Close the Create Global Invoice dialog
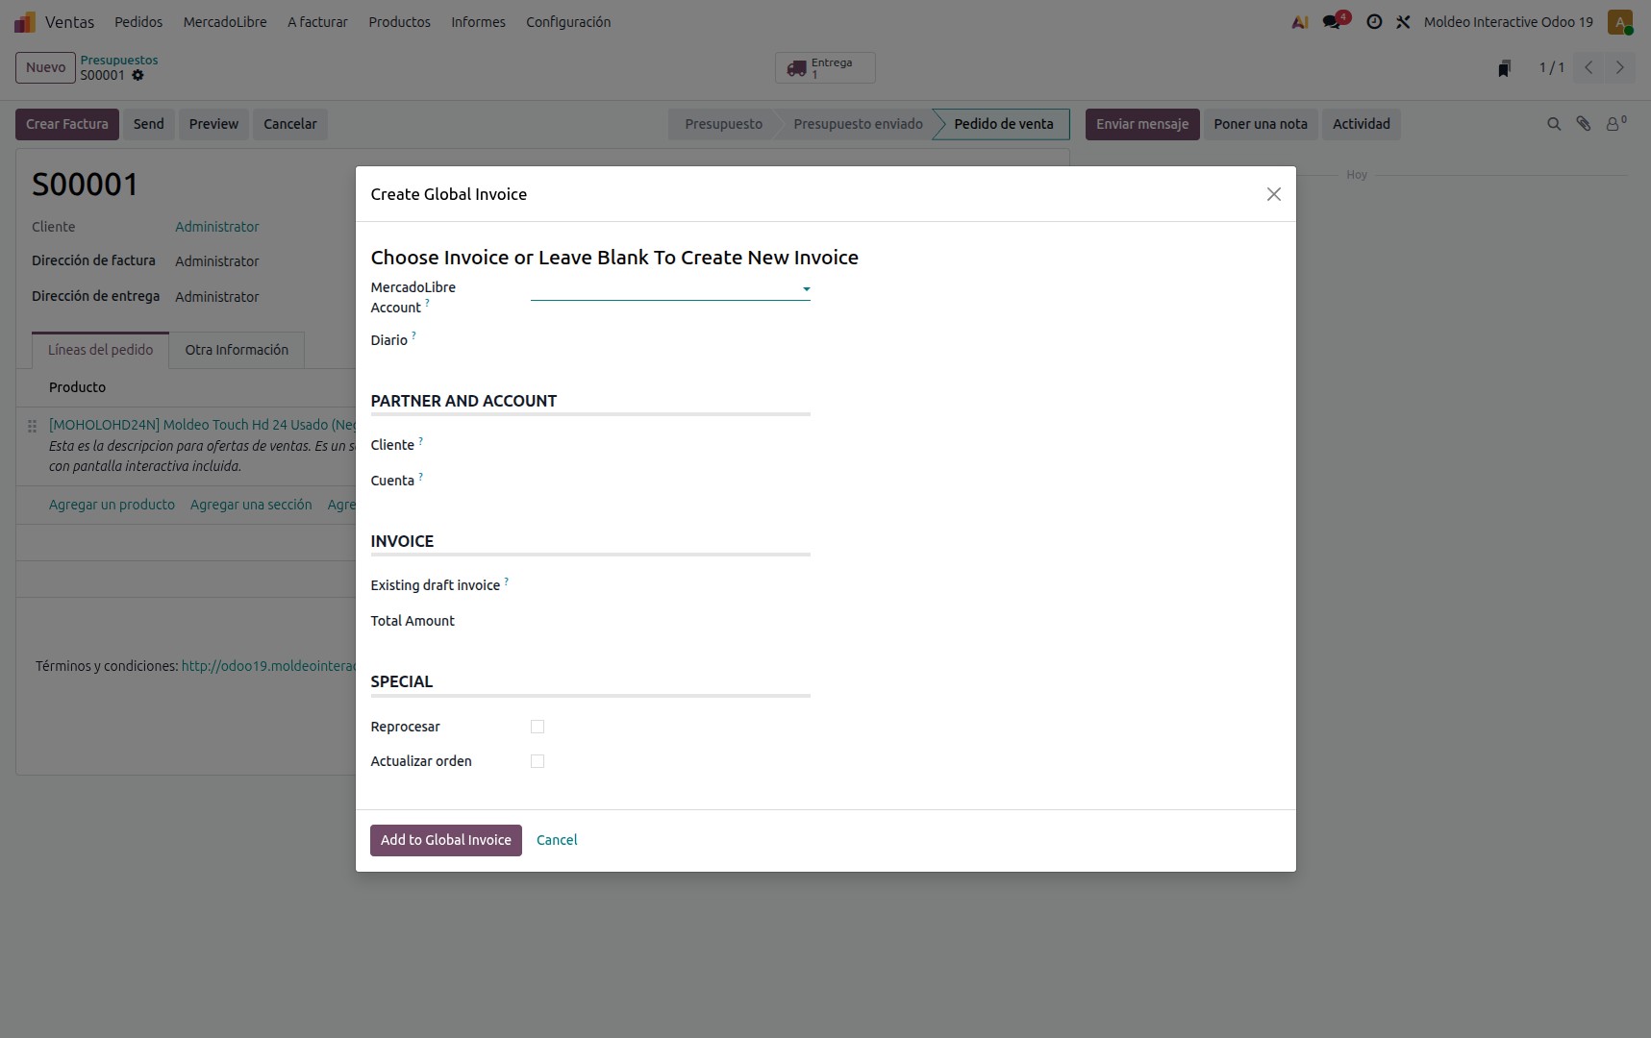This screenshot has height=1038, width=1651. (x=1273, y=194)
